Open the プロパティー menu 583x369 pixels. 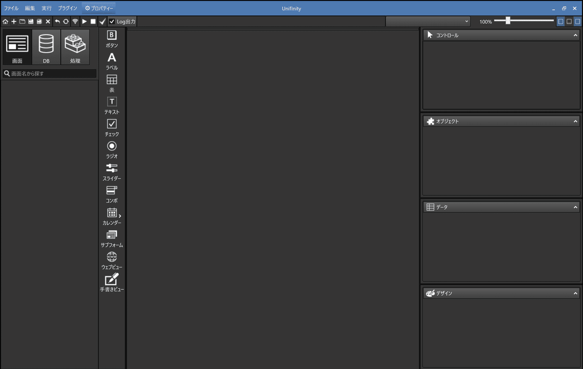coord(99,8)
